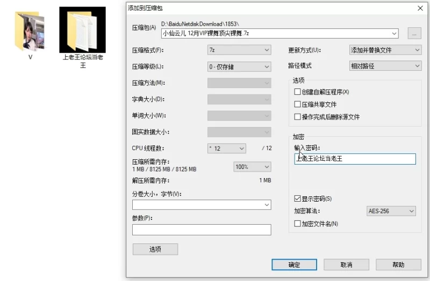The width and height of the screenshot is (430, 281).
Task: Click the disabled 单词大小 dropdown
Action: (x=239, y=116)
